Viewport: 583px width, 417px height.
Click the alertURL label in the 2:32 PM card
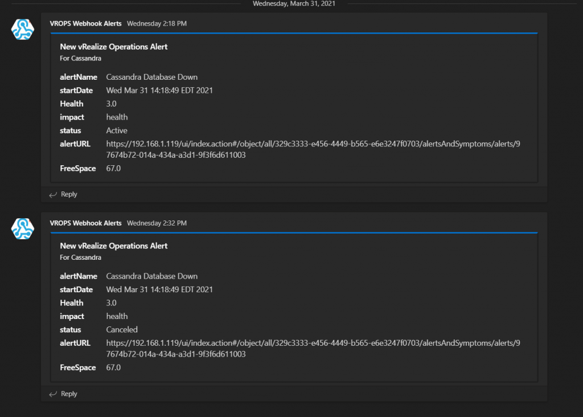pos(75,343)
